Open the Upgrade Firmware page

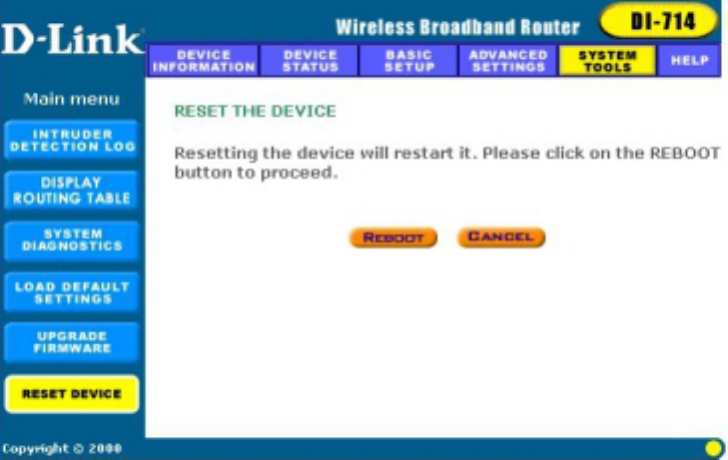click(x=72, y=342)
